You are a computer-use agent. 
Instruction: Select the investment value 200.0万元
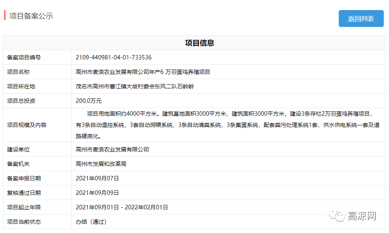[x=89, y=101]
